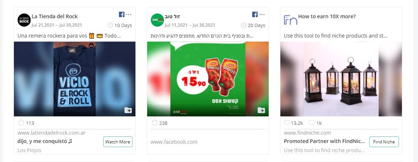This screenshot has width=418, height=162.
Task: Open the www.latiendadelrock.com.ar link
Action: pos(52,133)
